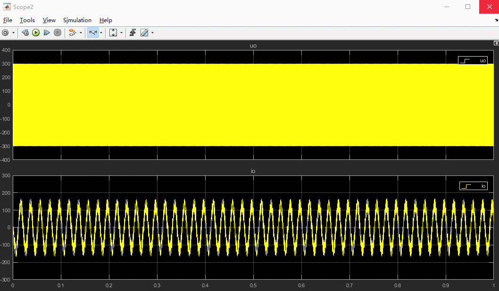Screen dimensions: 499x291
Task: Click the io legend entry
Action: 474,186
